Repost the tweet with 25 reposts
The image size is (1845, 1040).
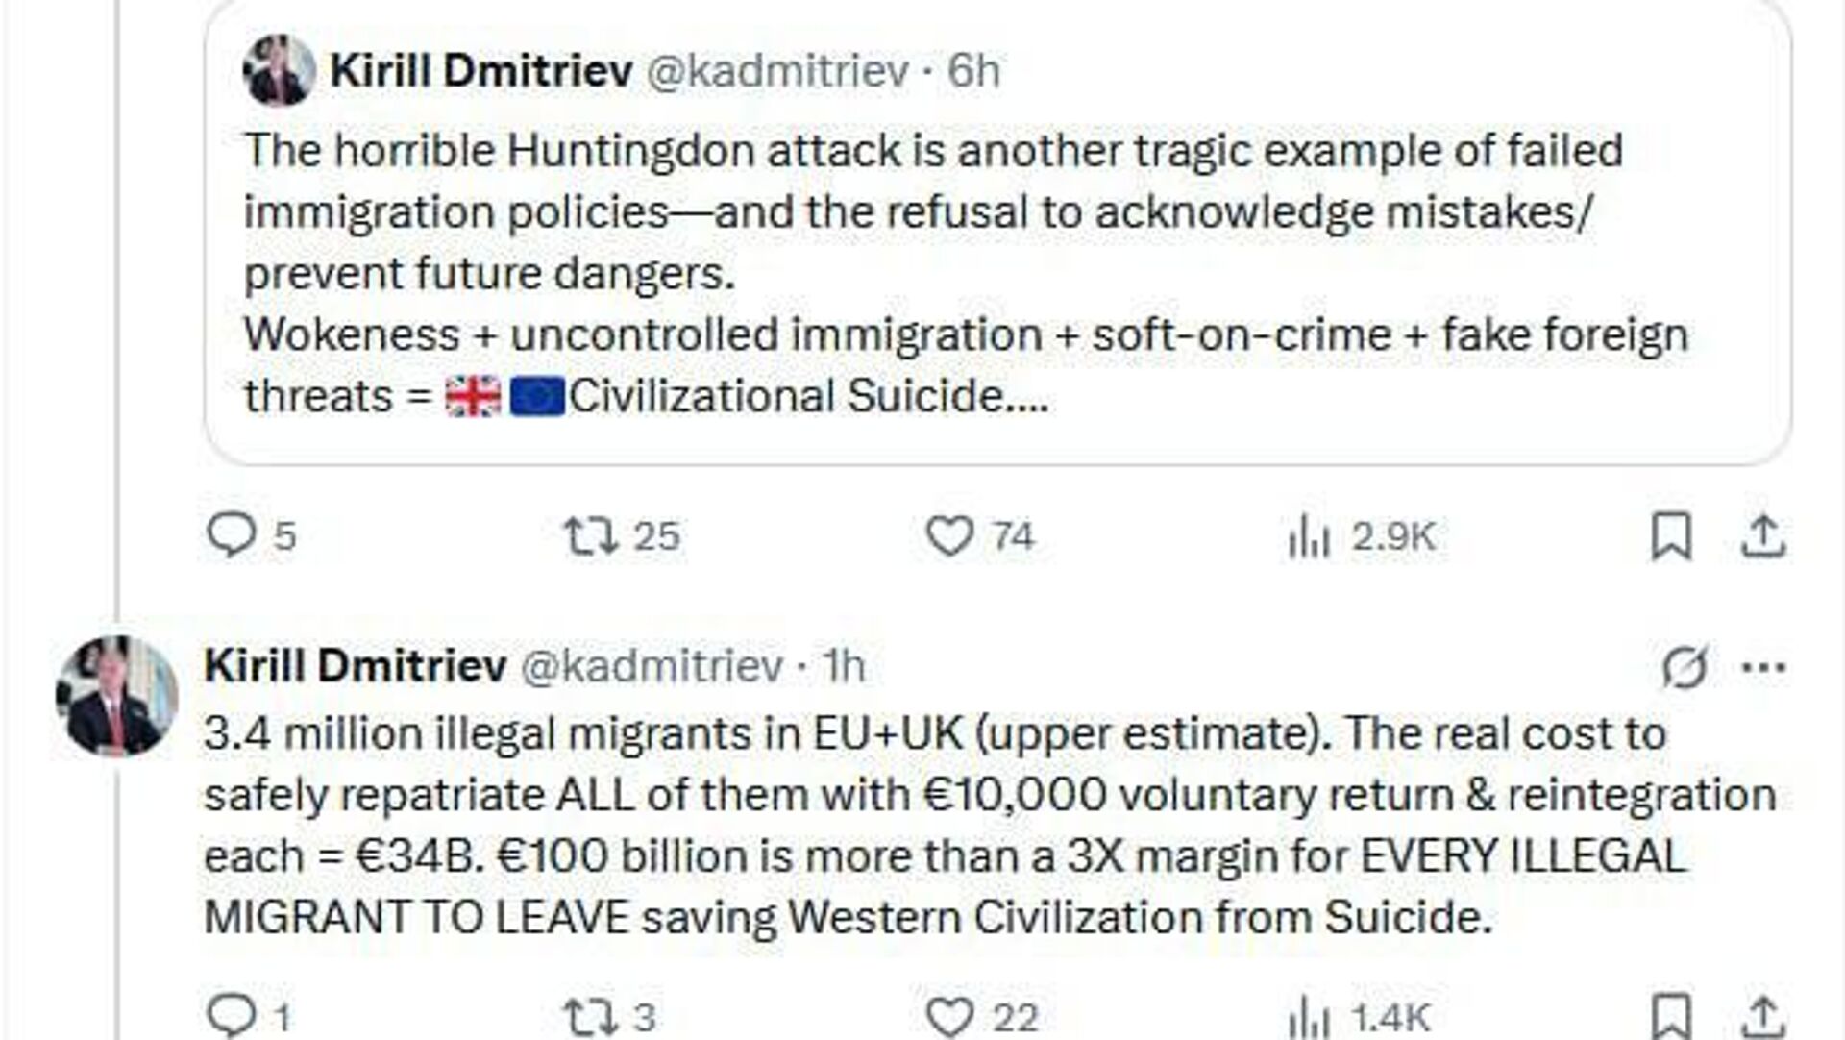click(x=590, y=535)
